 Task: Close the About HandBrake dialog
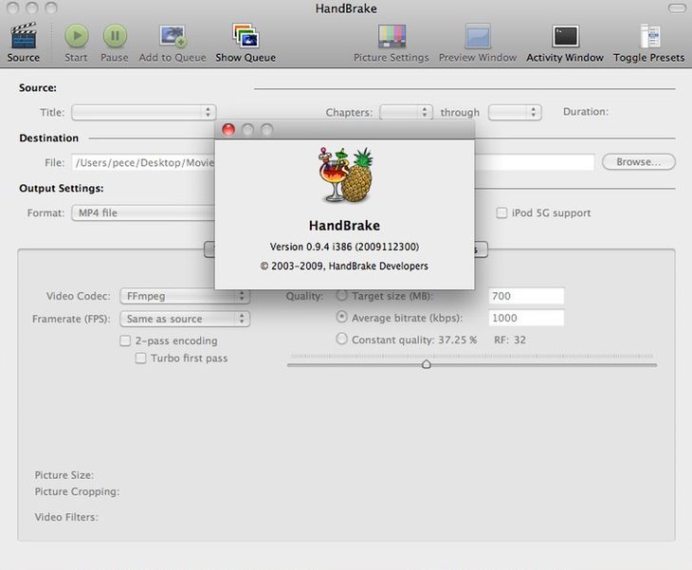(x=228, y=130)
